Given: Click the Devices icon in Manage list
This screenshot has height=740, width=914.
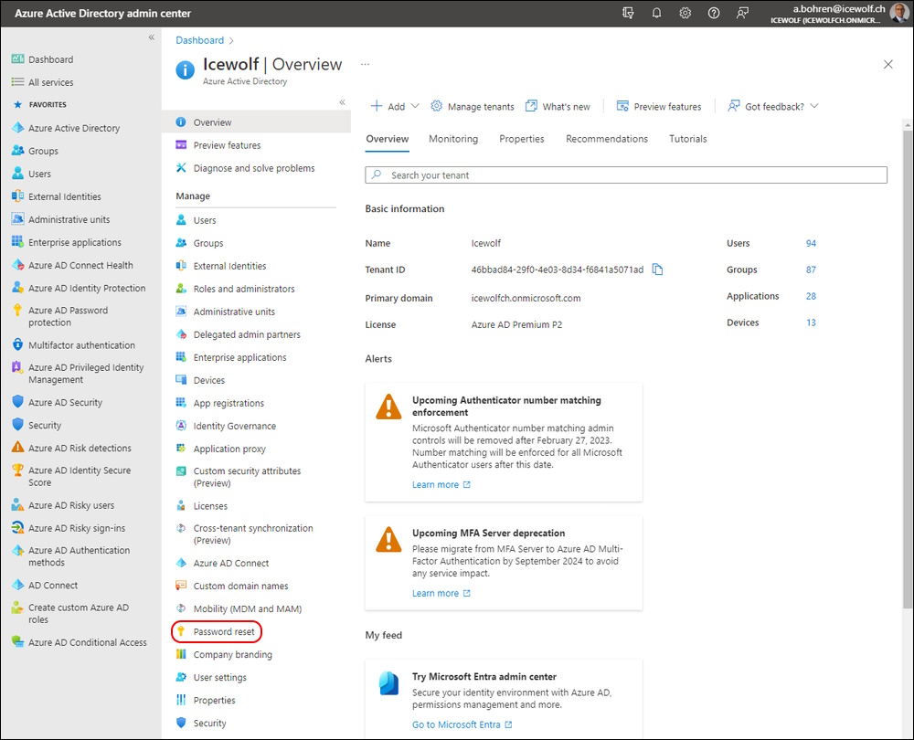Looking at the screenshot, I should coord(181,380).
